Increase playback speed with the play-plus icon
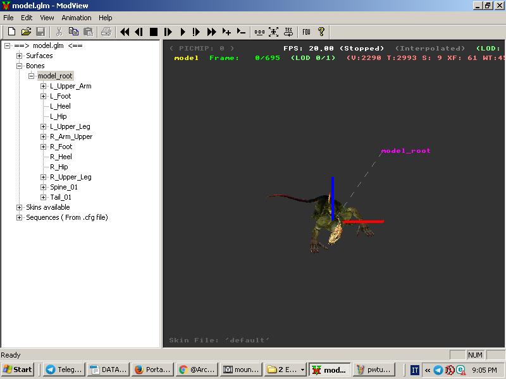Screen dimensions: 506x379 (226, 32)
